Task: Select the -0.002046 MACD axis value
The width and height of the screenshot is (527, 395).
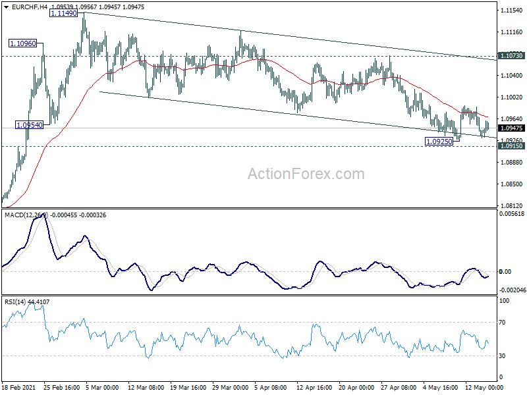Action: tap(513, 290)
